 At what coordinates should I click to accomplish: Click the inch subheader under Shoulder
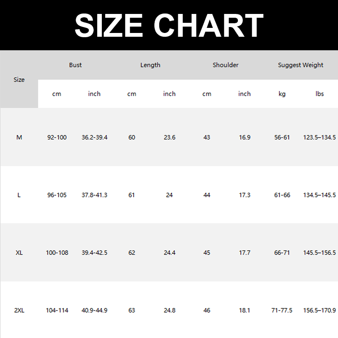(x=244, y=94)
